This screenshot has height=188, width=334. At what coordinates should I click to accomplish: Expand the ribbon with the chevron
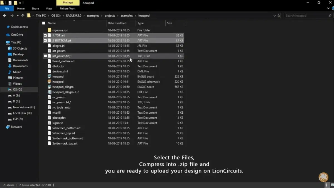click(x=328, y=9)
